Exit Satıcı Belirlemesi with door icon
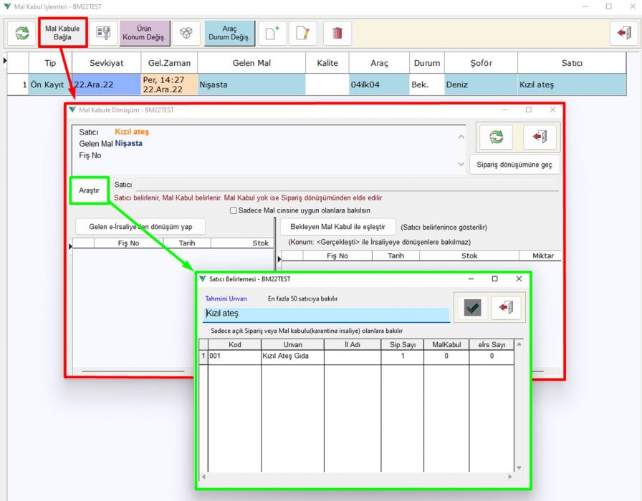642x501 pixels. (507, 306)
